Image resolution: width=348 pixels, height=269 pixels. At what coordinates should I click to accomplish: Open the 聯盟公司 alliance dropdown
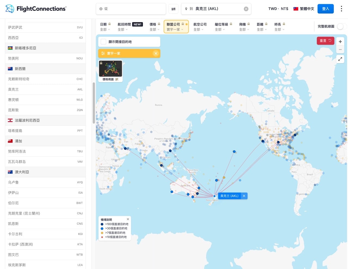(x=176, y=27)
